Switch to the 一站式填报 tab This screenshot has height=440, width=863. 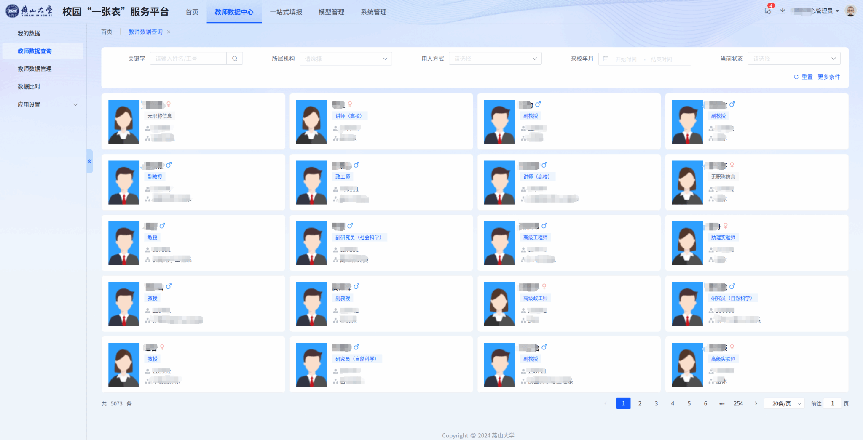pos(286,12)
